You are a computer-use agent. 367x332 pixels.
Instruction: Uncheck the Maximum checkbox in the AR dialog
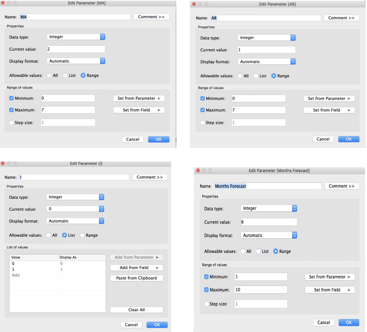coord(202,110)
